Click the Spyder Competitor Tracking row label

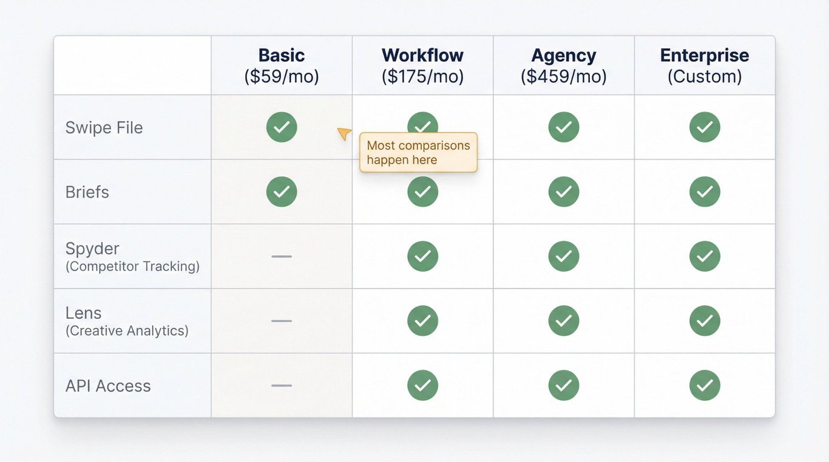tap(132, 256)
